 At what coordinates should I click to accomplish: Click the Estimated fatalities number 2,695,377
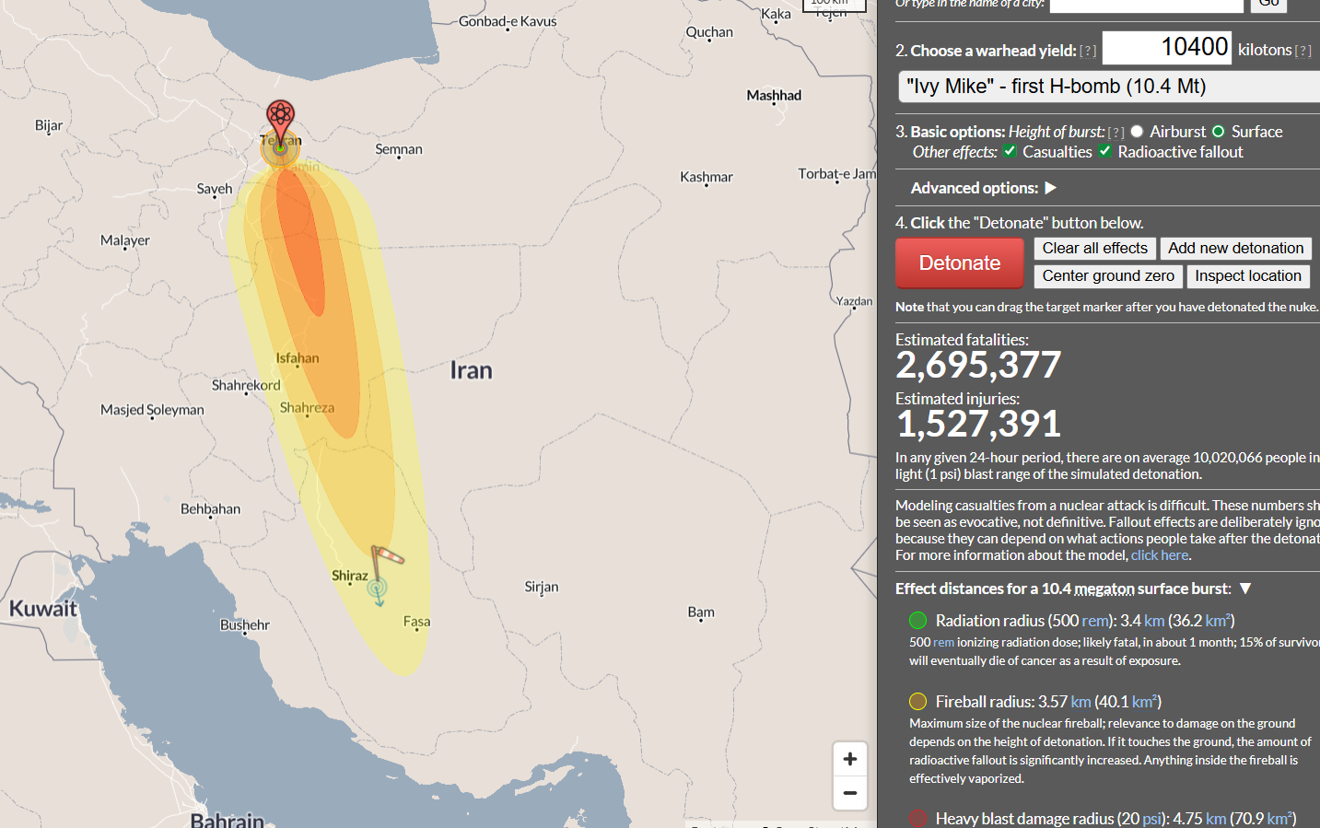978,366
